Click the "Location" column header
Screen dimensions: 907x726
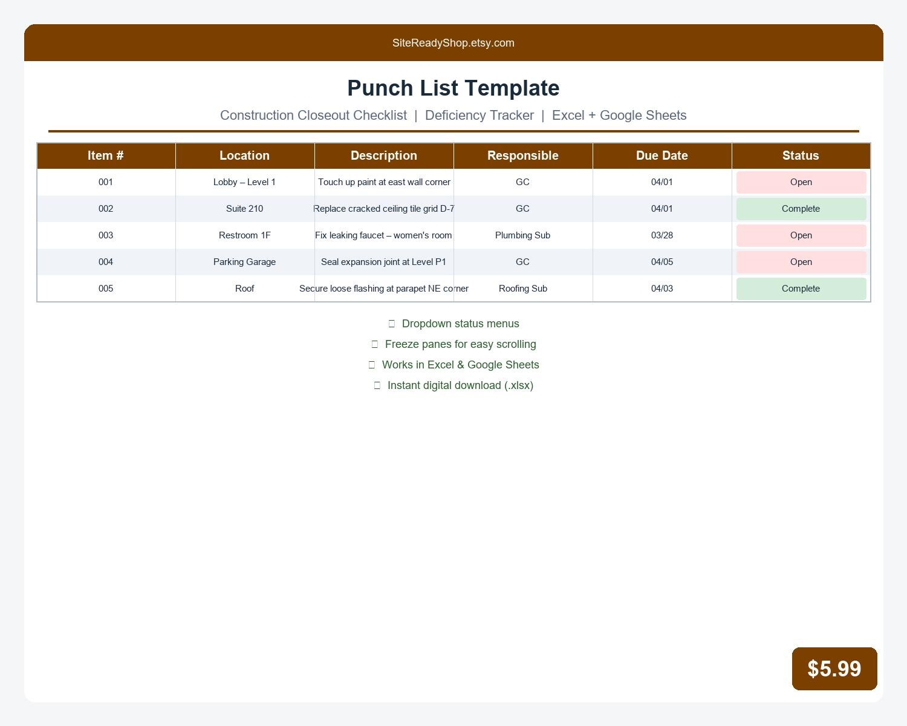coord(245,155)
